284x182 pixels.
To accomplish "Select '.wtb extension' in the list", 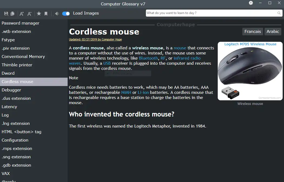I will click(34, 32).
